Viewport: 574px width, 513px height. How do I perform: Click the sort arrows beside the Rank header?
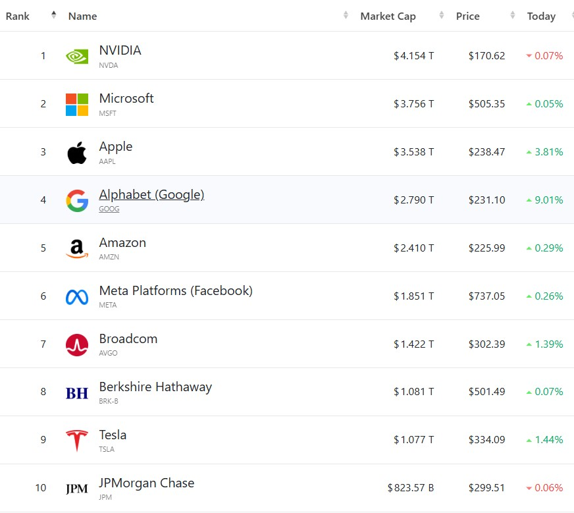54,14
